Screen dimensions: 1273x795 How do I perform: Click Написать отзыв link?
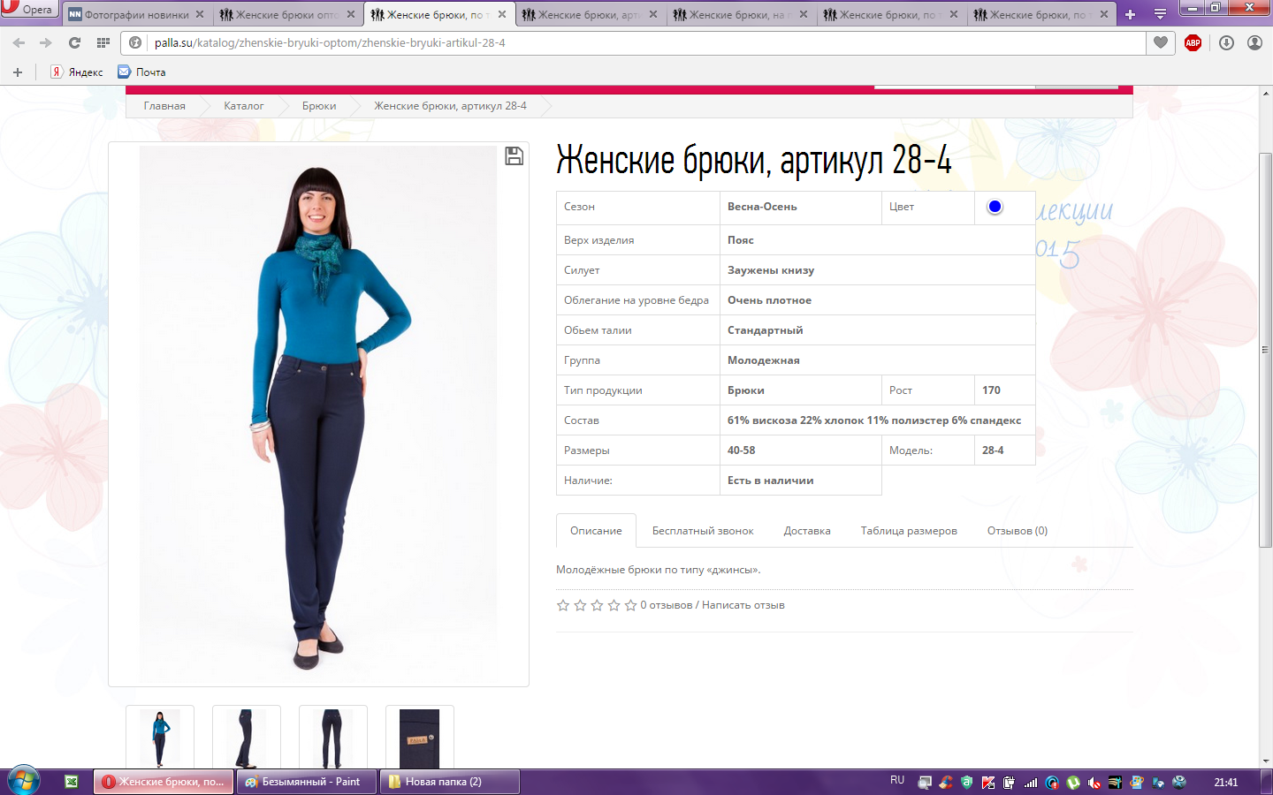click(x=743, y=605)
